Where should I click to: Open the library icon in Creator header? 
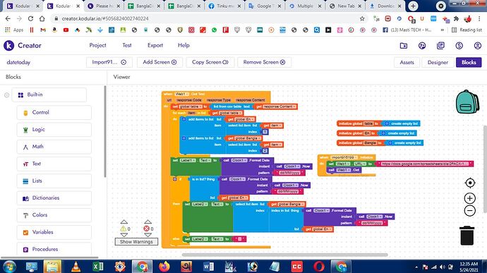coord(440,46)
